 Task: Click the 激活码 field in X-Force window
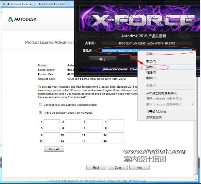(x=147, y=51)
